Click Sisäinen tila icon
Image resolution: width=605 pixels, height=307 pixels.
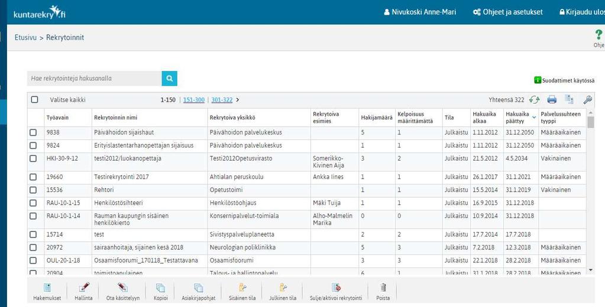coord(242,292)
